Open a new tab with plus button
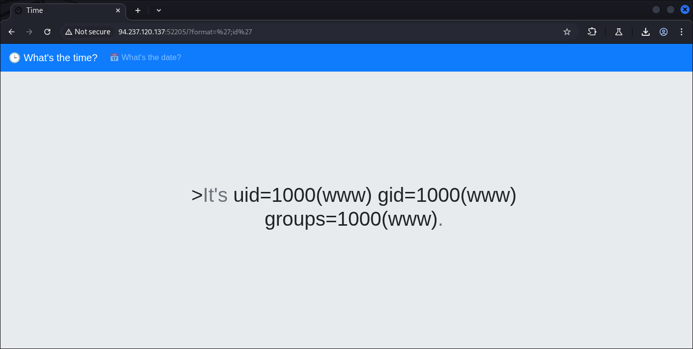This screenshot has height=349, width=693. pyautogui.click(x=138, y=10)
